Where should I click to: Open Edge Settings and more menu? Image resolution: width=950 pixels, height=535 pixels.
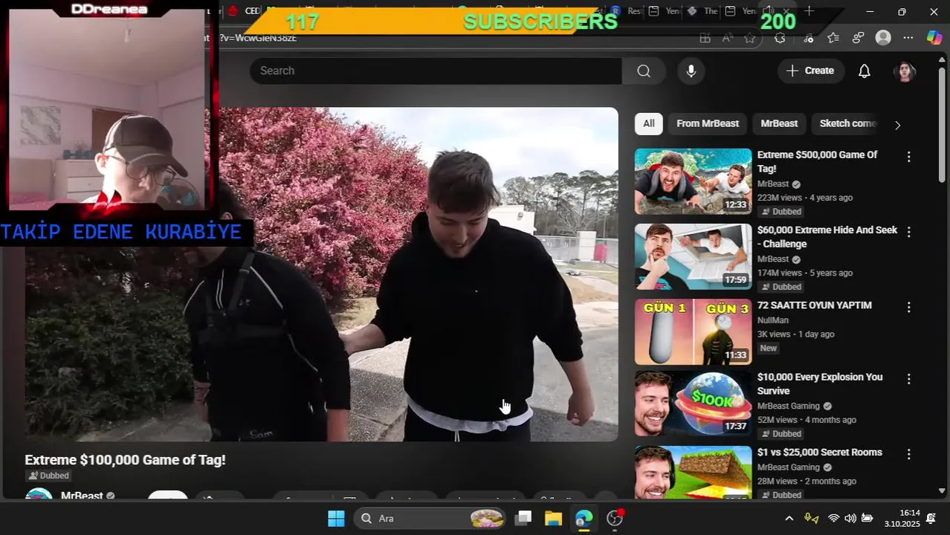pyautogui.click(x=908, y=38)
